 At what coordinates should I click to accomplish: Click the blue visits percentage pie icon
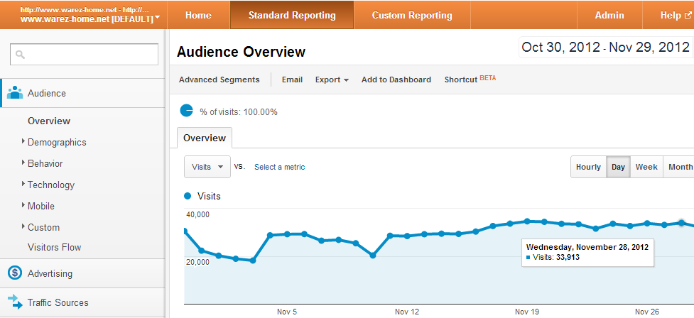(187, 111)
